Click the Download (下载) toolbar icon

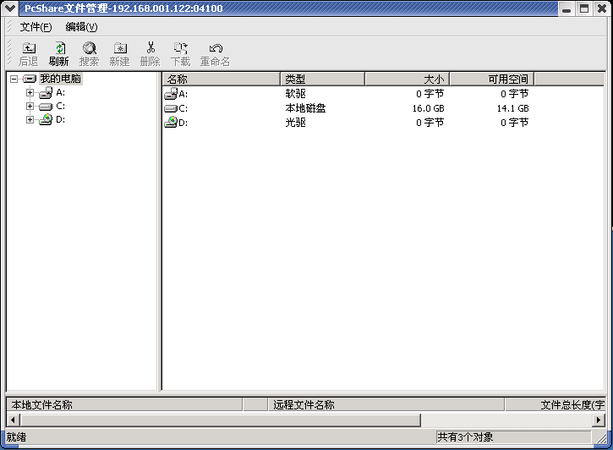tap(180, 49)
